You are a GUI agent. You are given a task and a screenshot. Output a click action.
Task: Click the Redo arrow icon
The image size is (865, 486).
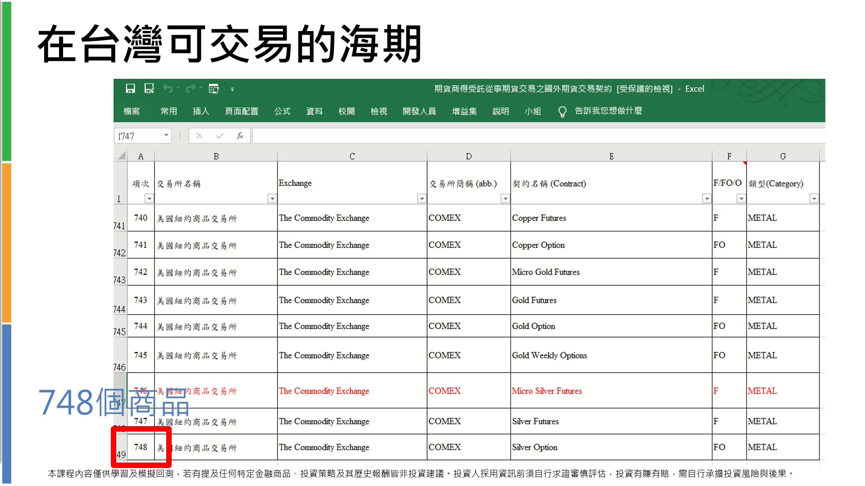tap(191, 89)
